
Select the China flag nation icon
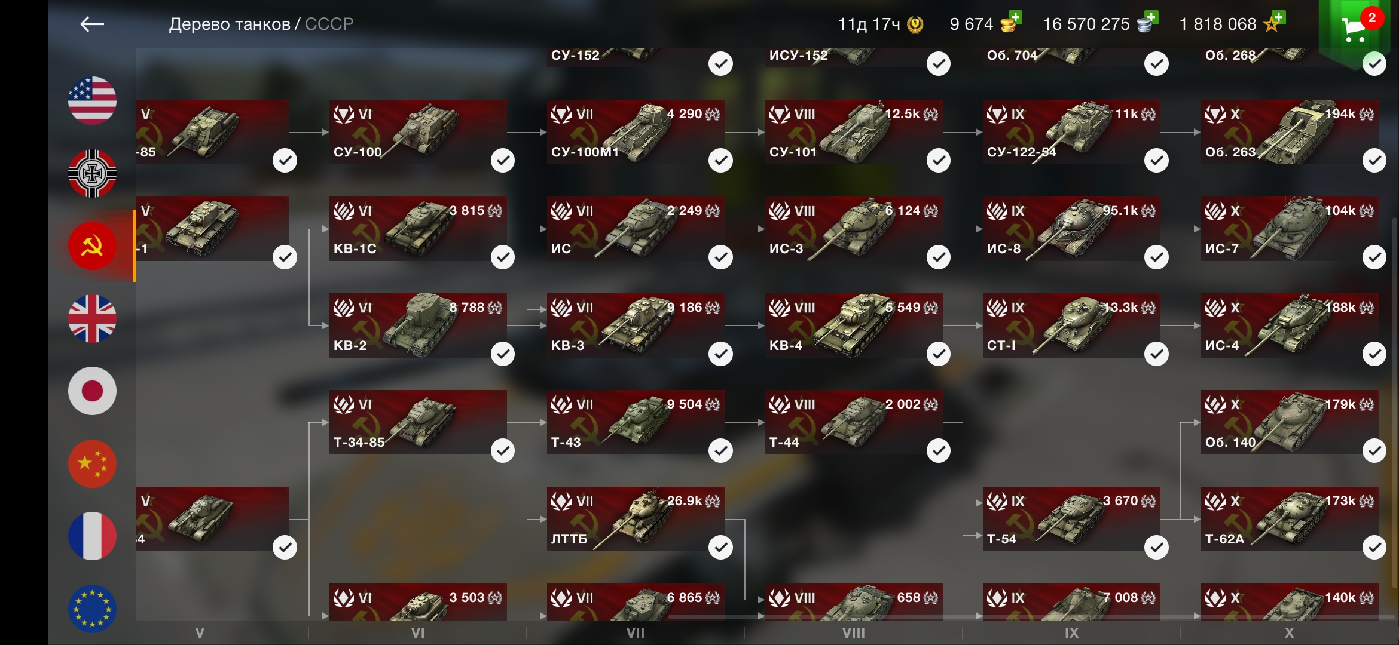92,463
